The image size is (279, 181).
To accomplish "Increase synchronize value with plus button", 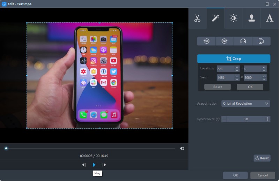I will pos(267,119).
